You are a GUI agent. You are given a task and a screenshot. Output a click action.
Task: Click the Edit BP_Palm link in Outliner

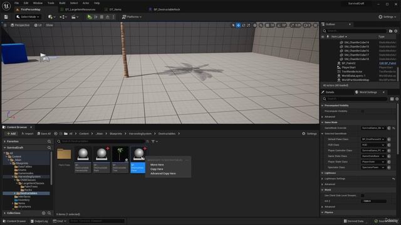click(x=387, y=63)
